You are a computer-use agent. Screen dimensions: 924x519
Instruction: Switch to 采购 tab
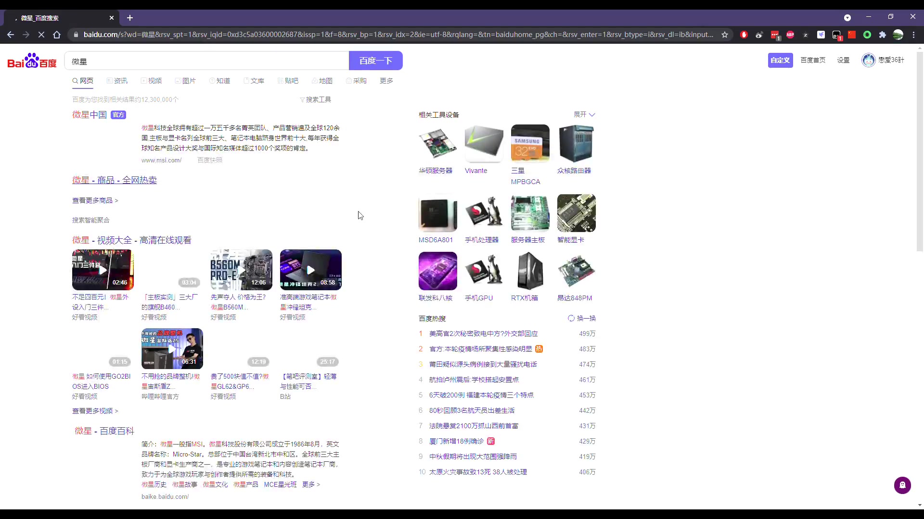[x=356, y=81]
